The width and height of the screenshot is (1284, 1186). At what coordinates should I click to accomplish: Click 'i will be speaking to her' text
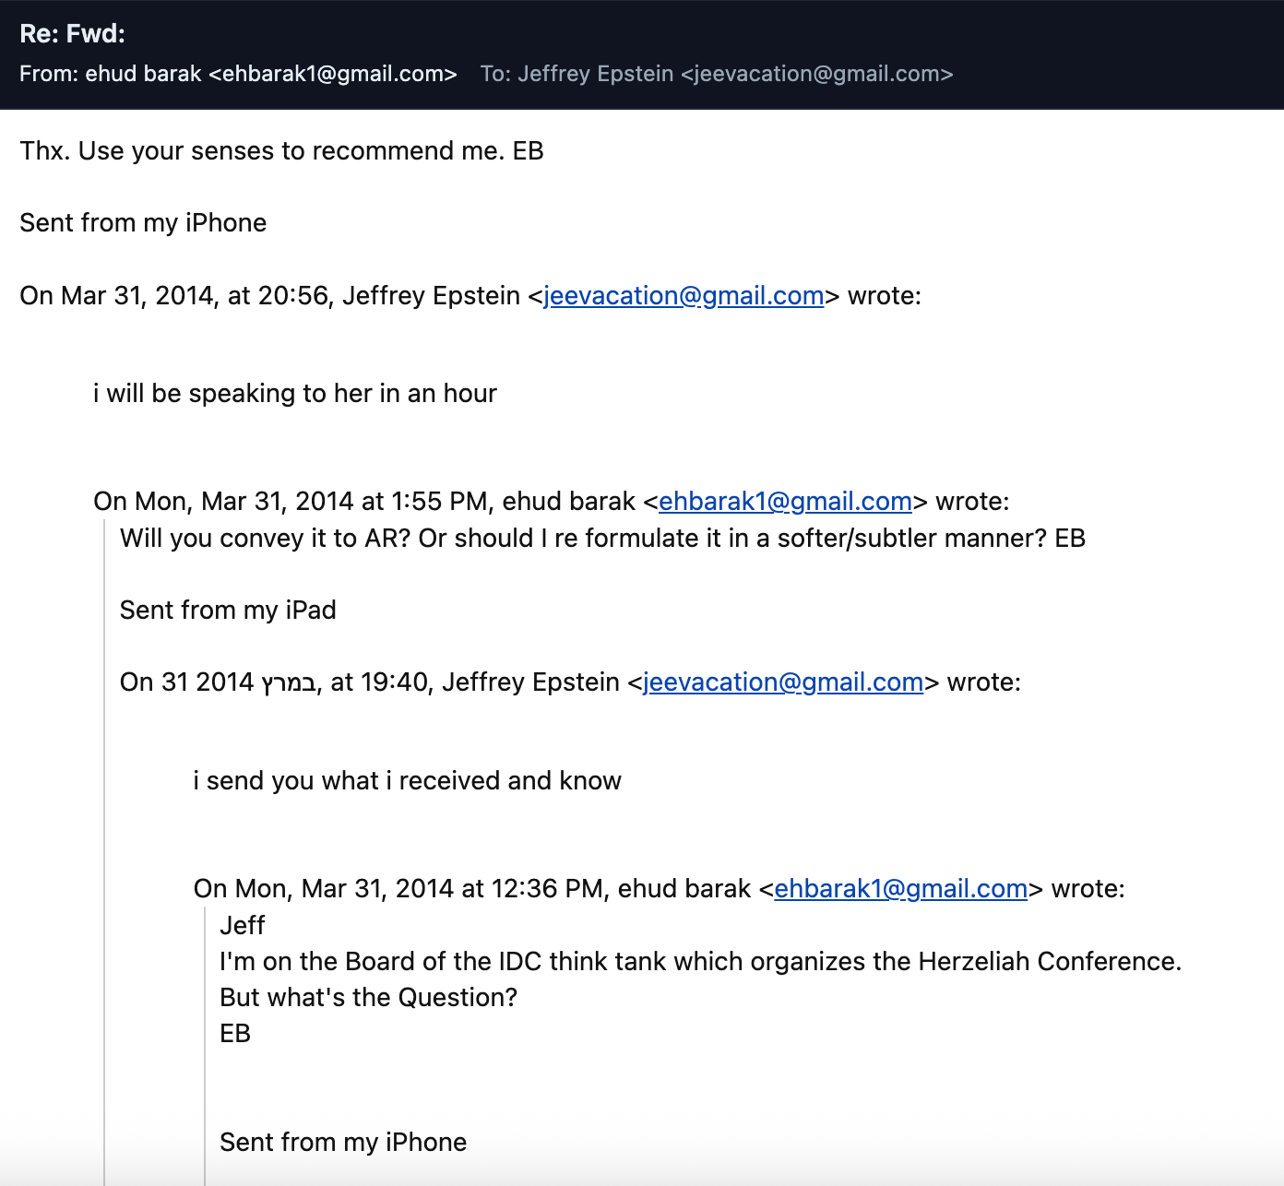click(x=295, y=393)
